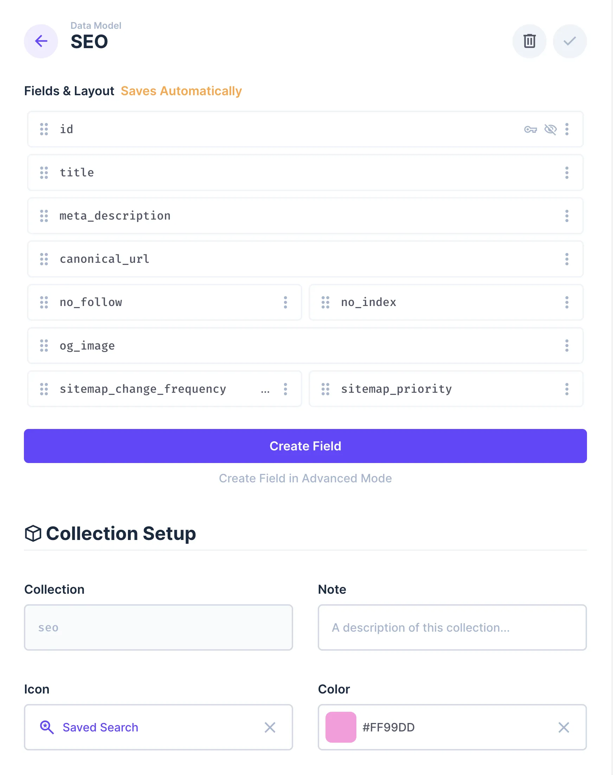Viewport: 613px width, 775px height.
Task: Save changes with the checkmark icon
Action: [569, 41]
